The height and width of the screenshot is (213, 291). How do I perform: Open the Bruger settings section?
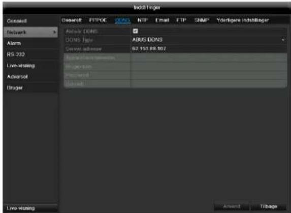[30, 88]
